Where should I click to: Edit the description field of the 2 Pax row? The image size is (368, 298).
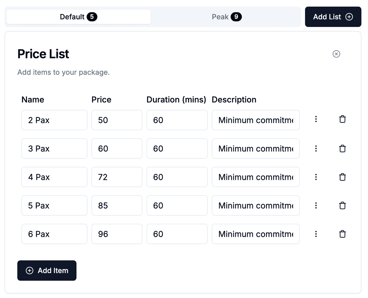(256, 120)
